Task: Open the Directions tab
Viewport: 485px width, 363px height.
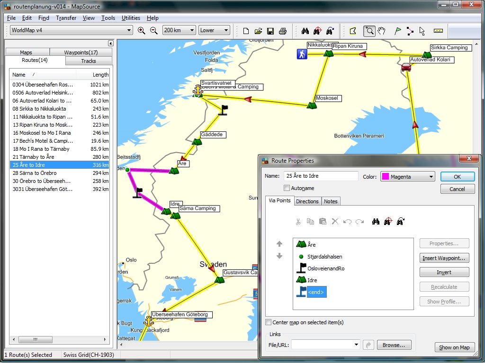Action: coord(307,201)
